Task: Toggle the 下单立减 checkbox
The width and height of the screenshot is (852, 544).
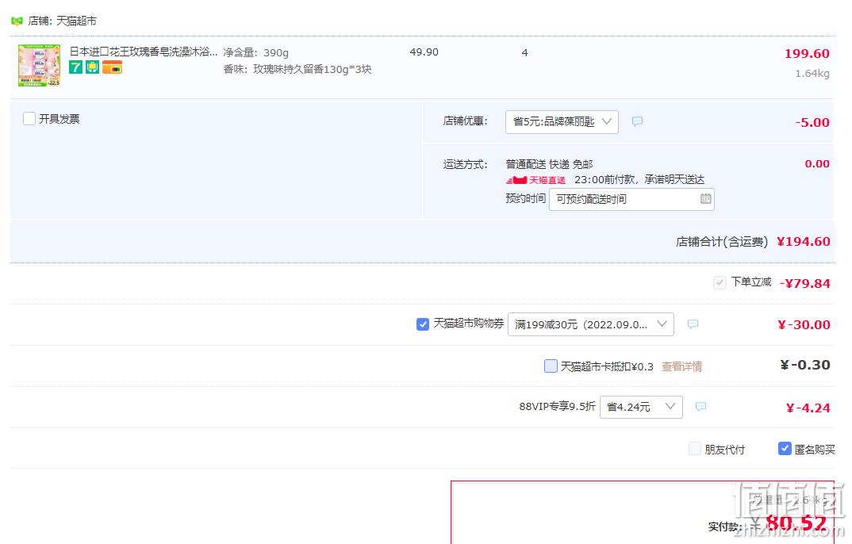Action: 720,282
